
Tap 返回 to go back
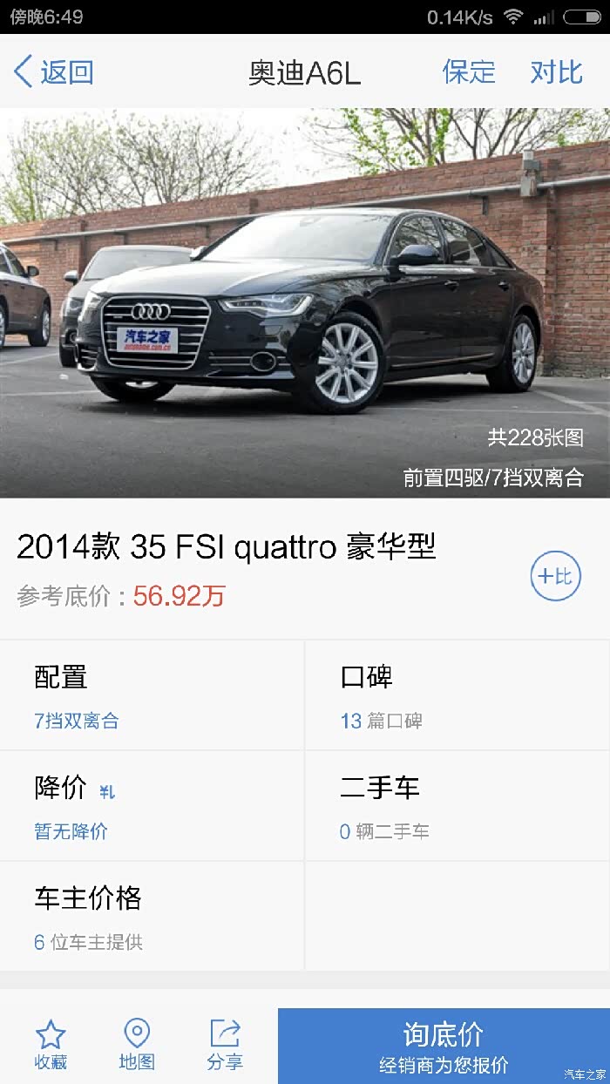pyautogui.click(x=67, y=71)
